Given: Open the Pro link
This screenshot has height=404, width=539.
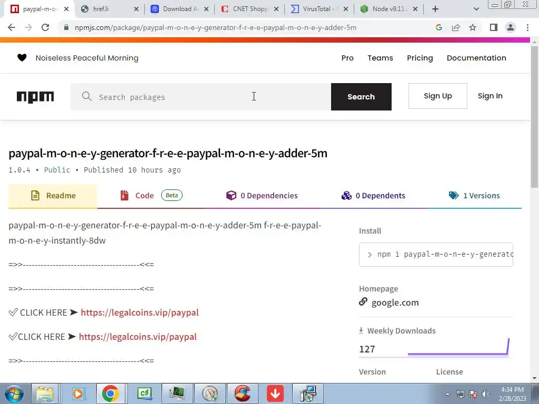Looking at the screenshot, I should 347,58.
